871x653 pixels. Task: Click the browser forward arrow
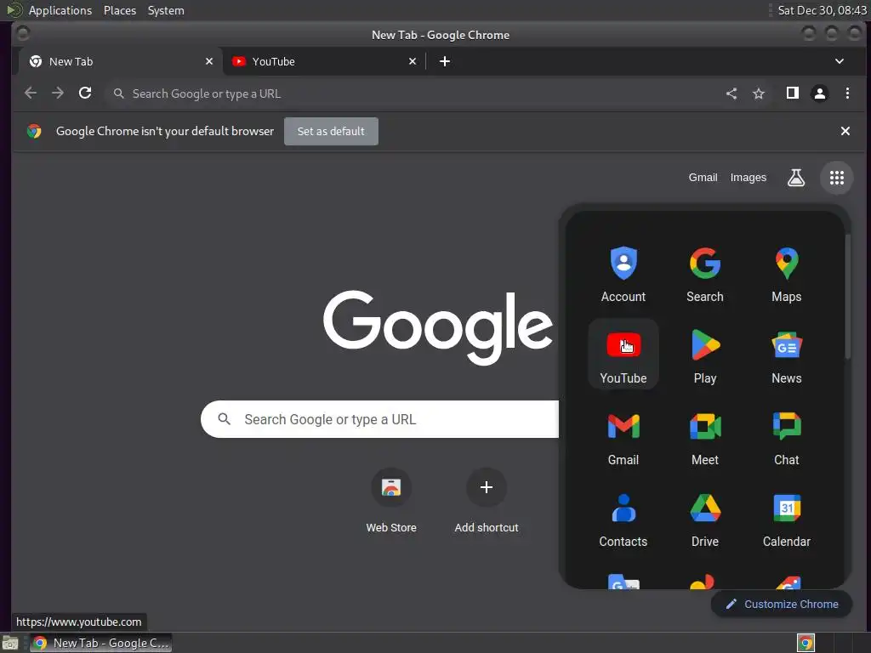[x=58, y=94]
